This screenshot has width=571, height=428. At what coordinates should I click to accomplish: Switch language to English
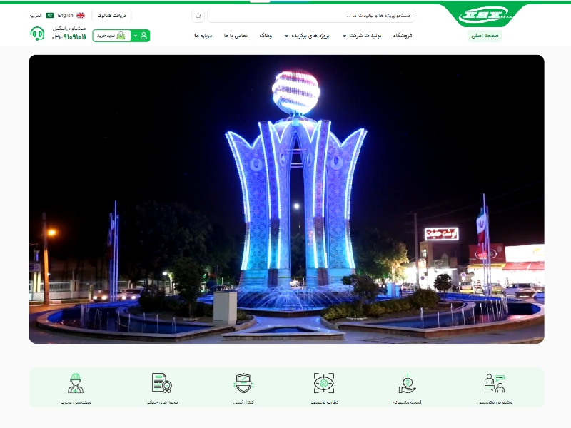[x=65, y=15]
